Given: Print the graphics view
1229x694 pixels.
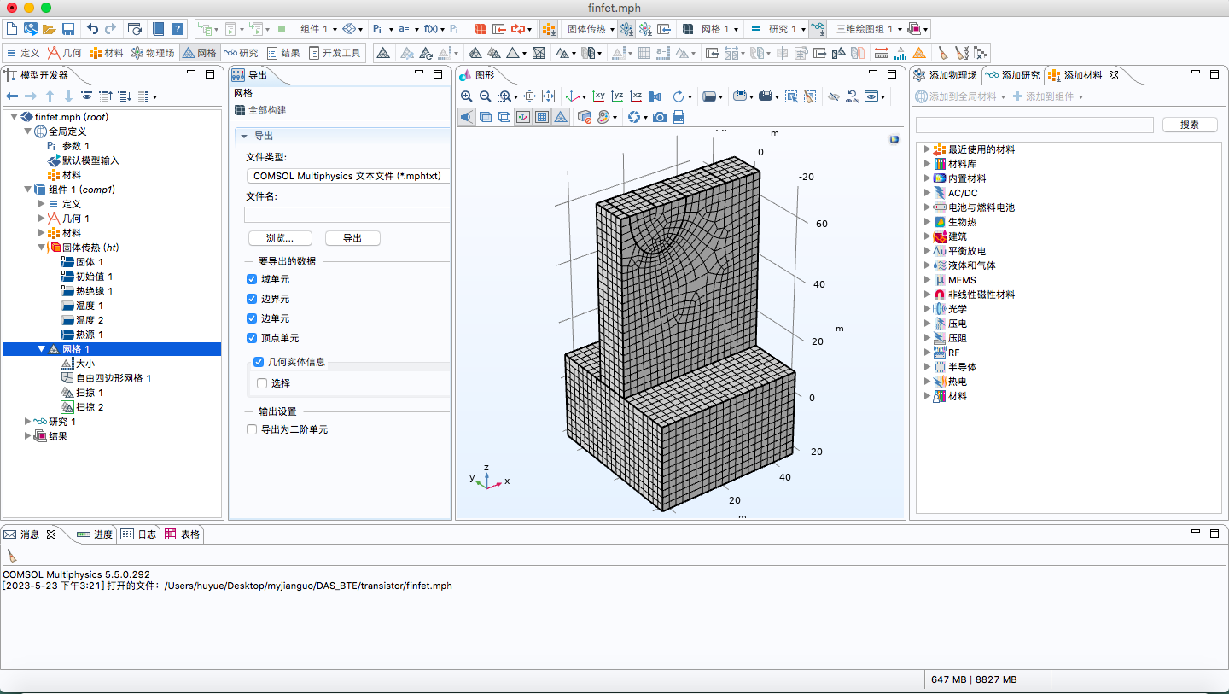Looking at the screenshot, I should [x=679, y=117].
